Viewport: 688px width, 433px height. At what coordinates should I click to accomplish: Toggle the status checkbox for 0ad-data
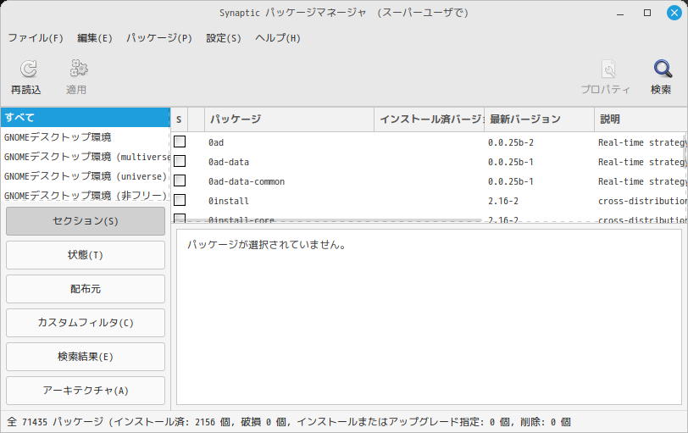click(180, 162)
